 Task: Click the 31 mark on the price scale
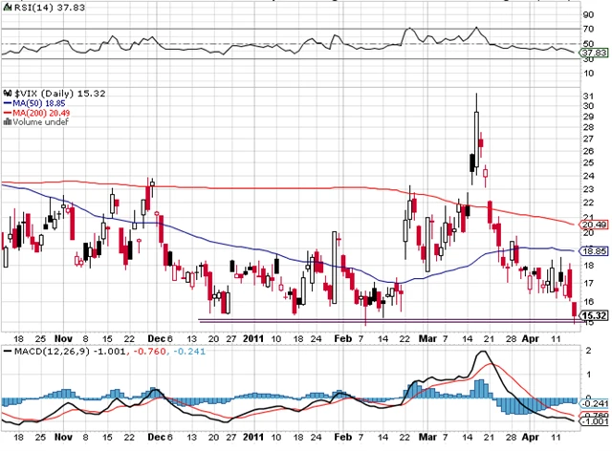tap(588, 97)
